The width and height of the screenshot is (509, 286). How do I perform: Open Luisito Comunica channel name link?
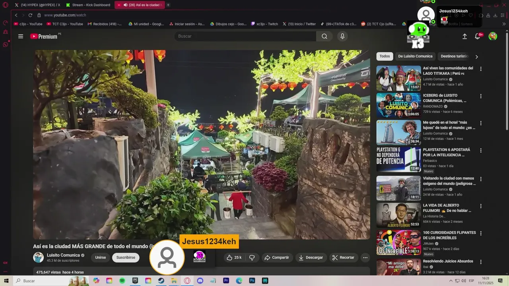tap(63, 255)
